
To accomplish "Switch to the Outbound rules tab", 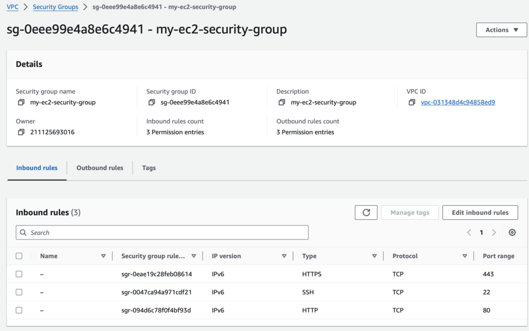I will (100, 168).
